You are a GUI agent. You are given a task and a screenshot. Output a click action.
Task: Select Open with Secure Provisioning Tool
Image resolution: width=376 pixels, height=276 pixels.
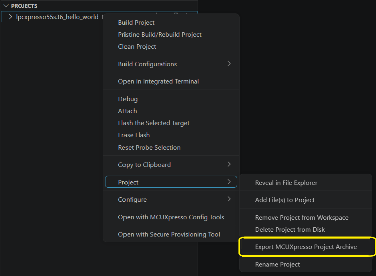(171, 234)
